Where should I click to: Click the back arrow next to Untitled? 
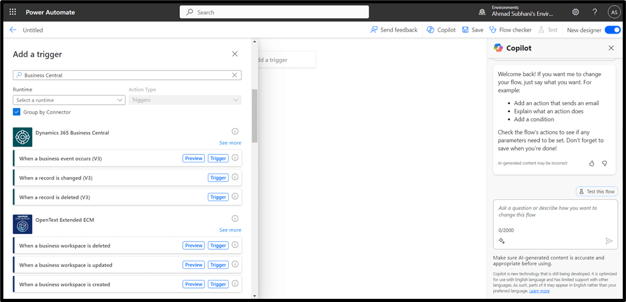coord(13,30)
